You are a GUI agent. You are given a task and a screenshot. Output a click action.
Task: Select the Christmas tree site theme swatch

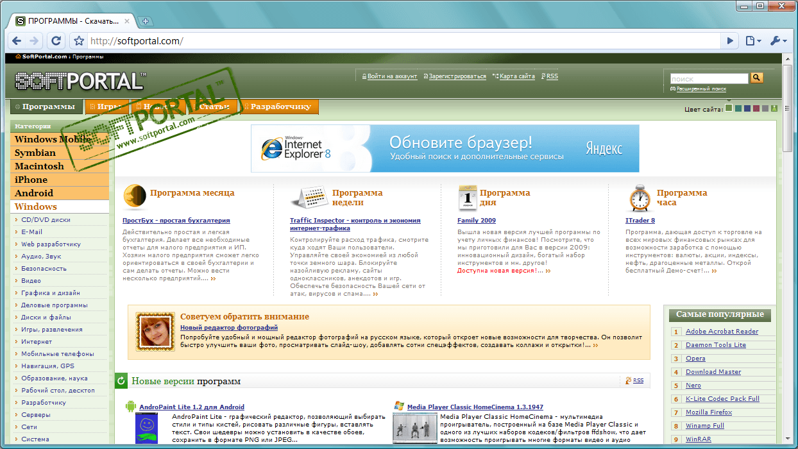click(x=774, y=108)
